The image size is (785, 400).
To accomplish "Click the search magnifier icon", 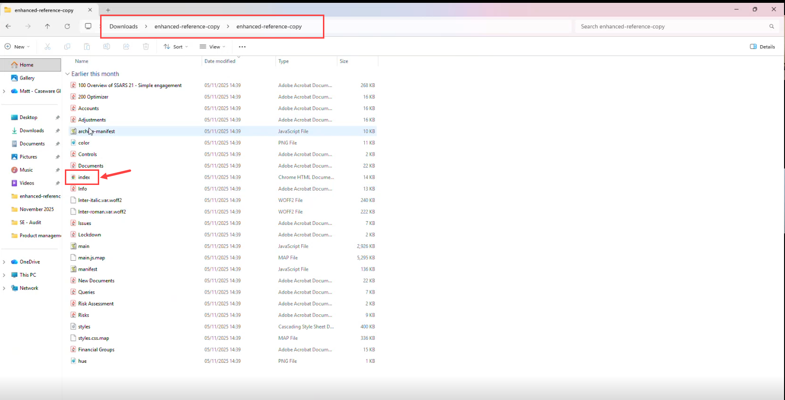I will (x=771, y=26).
